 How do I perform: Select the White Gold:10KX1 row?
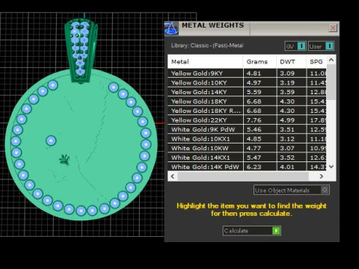[x=247, y=139]
